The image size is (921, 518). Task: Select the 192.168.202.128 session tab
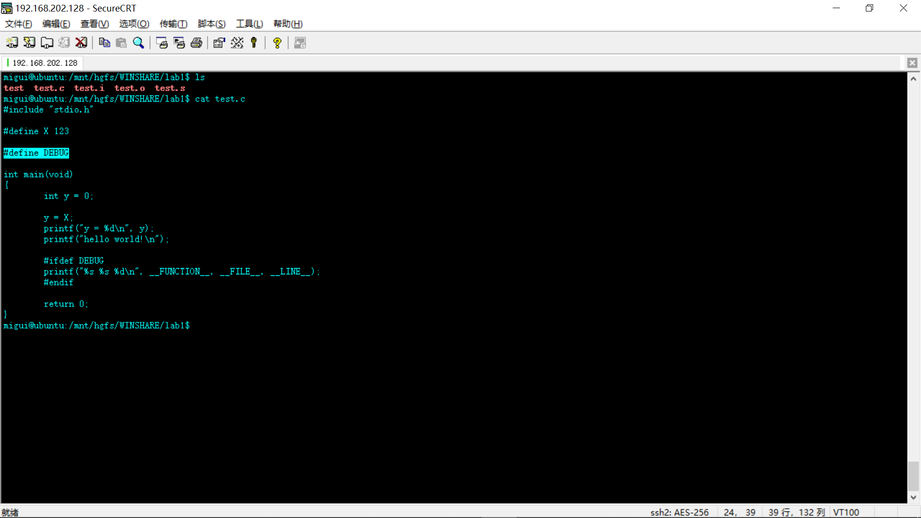44,63
